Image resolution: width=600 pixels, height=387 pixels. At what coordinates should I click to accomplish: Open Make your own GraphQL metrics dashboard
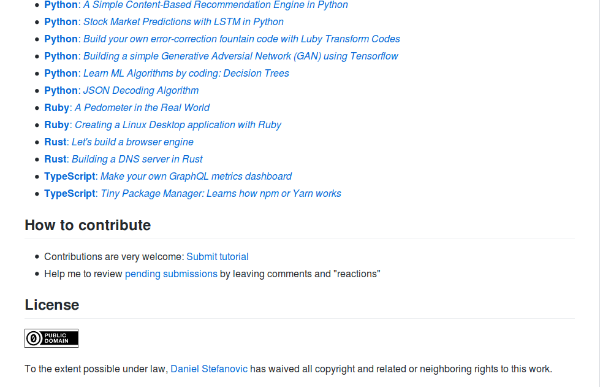click(196, 177)
